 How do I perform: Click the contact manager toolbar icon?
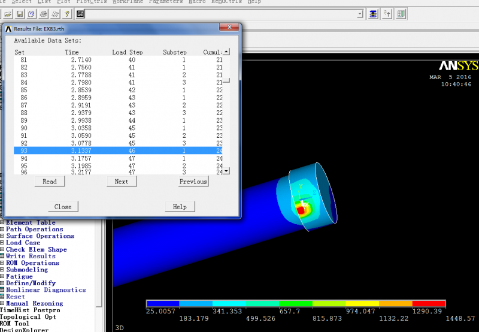(x=401, y=14)
